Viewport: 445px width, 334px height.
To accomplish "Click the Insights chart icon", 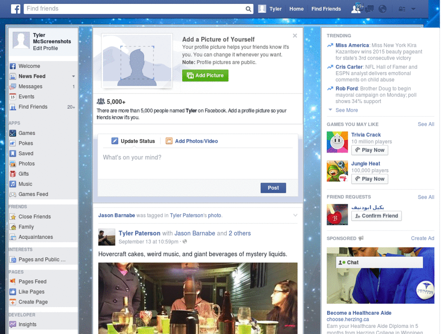I will [13, 324].
